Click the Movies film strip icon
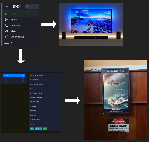 pos(7,19)
